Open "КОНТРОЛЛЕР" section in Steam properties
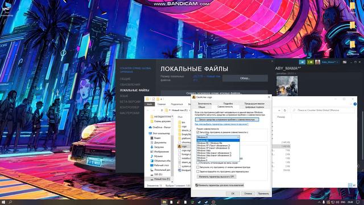Image resolution: width=364 pixels, height=205 pixels. click(x=129, y=108)
